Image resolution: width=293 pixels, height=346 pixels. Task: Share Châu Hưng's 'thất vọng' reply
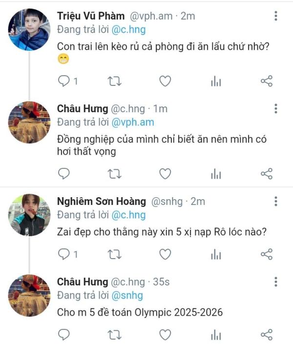266,173
